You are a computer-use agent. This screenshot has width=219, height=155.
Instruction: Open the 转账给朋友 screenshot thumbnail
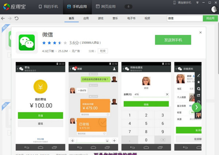point(146,106)
